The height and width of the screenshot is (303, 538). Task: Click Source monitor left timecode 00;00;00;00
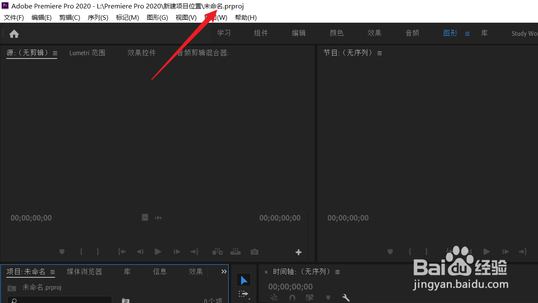pyautogui.click(x=31, y=218)
